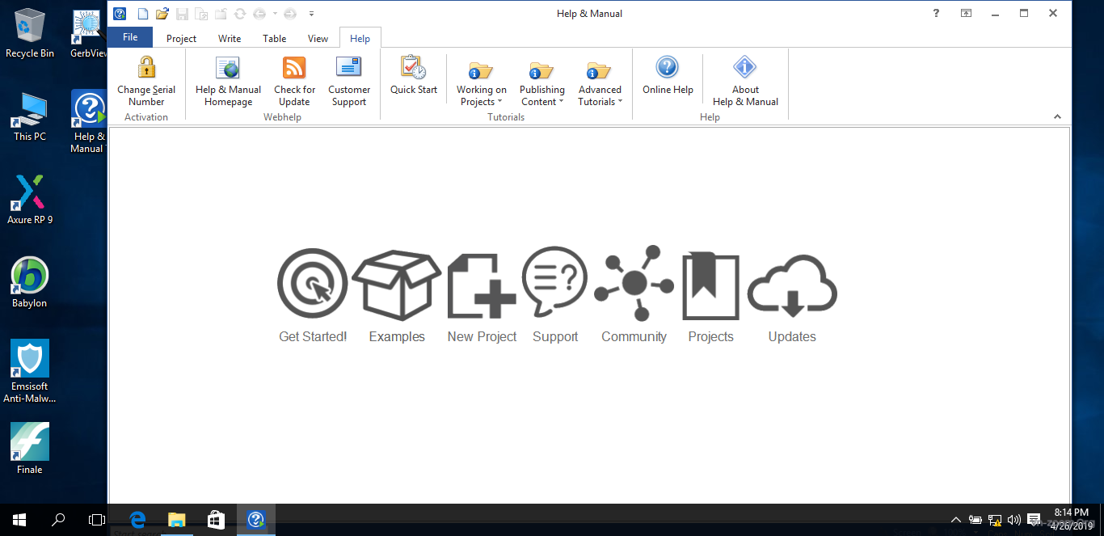Viewport: 1104px width, 536px height.
Task: Click New file icon in quick access toolbar
Action: pyautogui.click(x=143, y=14)
